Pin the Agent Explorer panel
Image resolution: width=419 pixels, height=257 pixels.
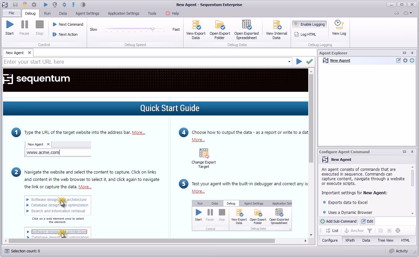(412, 53)
